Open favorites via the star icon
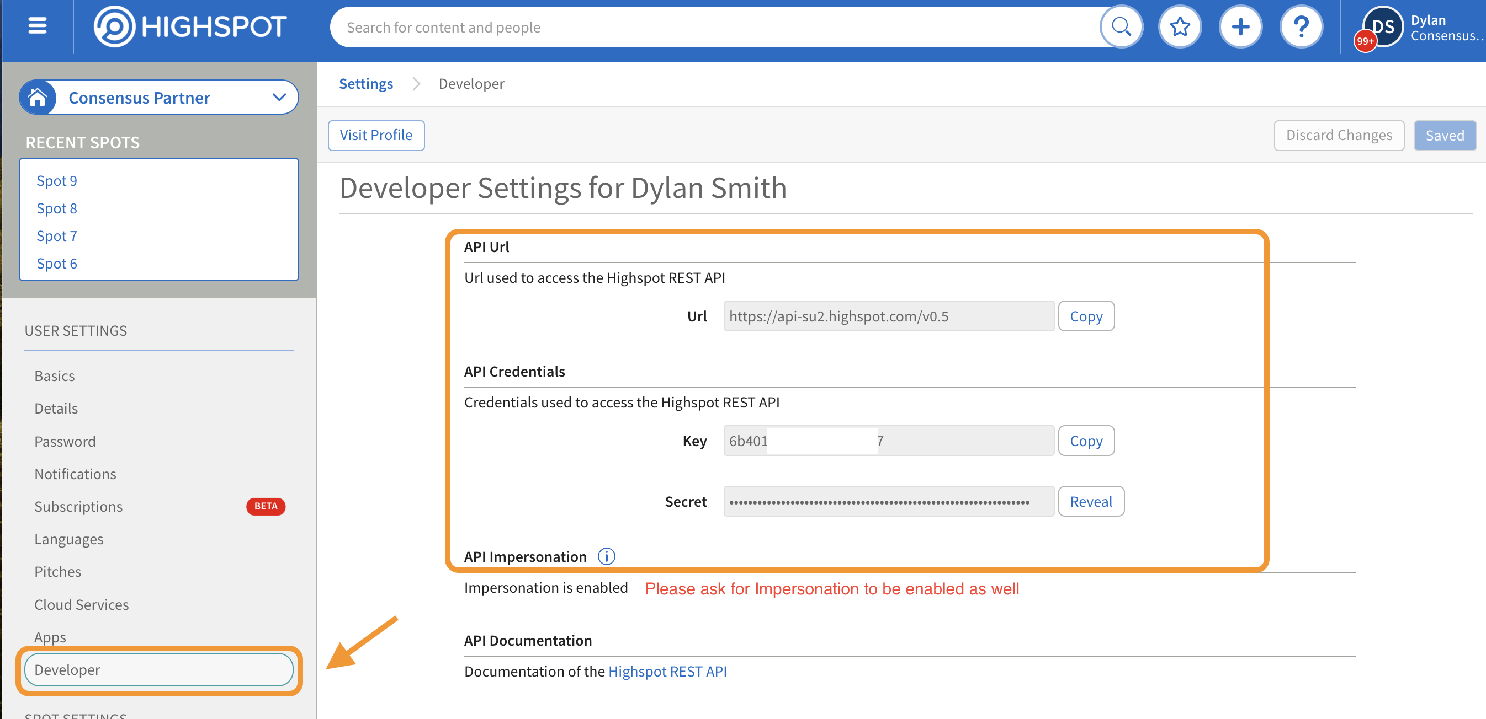Screen dimensions: 1486x719 [x=1180, y=26]
